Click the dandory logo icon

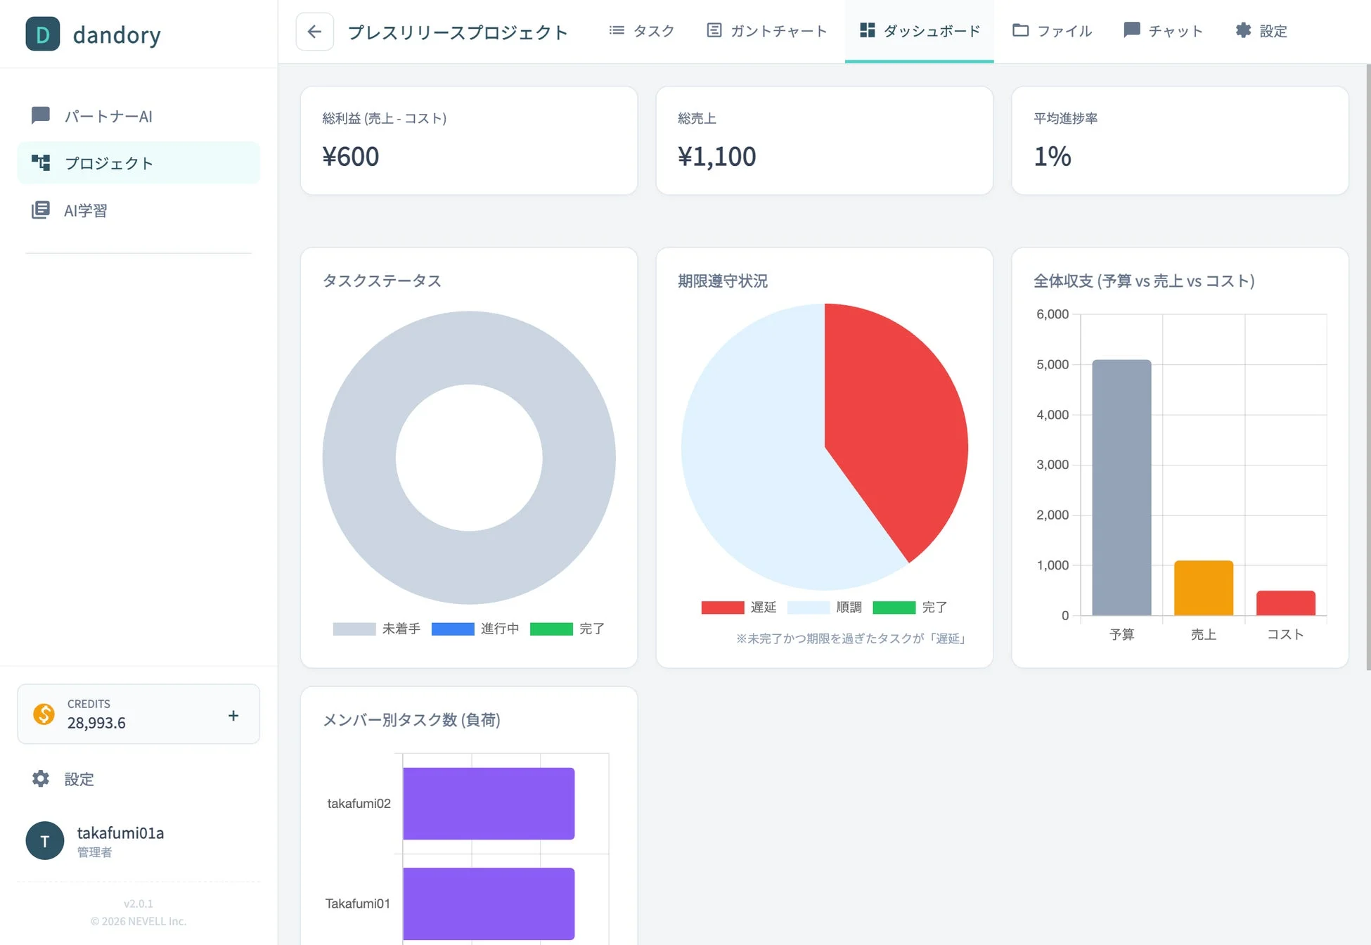[x=42, y=34]
